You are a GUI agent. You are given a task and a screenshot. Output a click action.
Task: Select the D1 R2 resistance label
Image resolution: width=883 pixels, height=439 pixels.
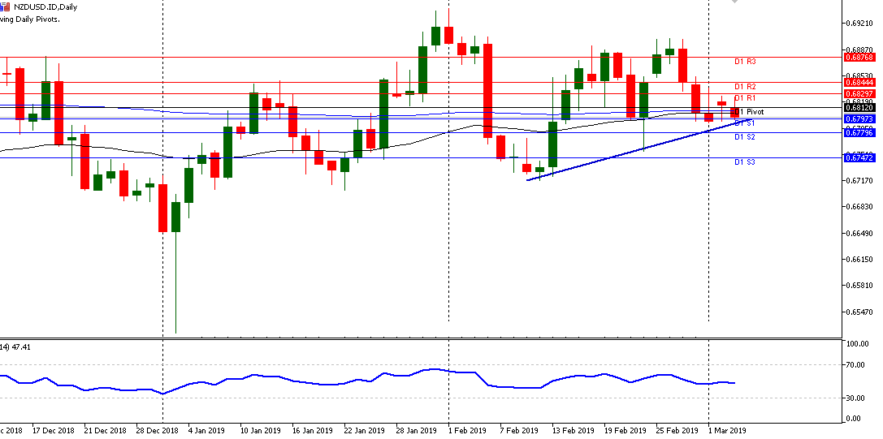(745, 87)
